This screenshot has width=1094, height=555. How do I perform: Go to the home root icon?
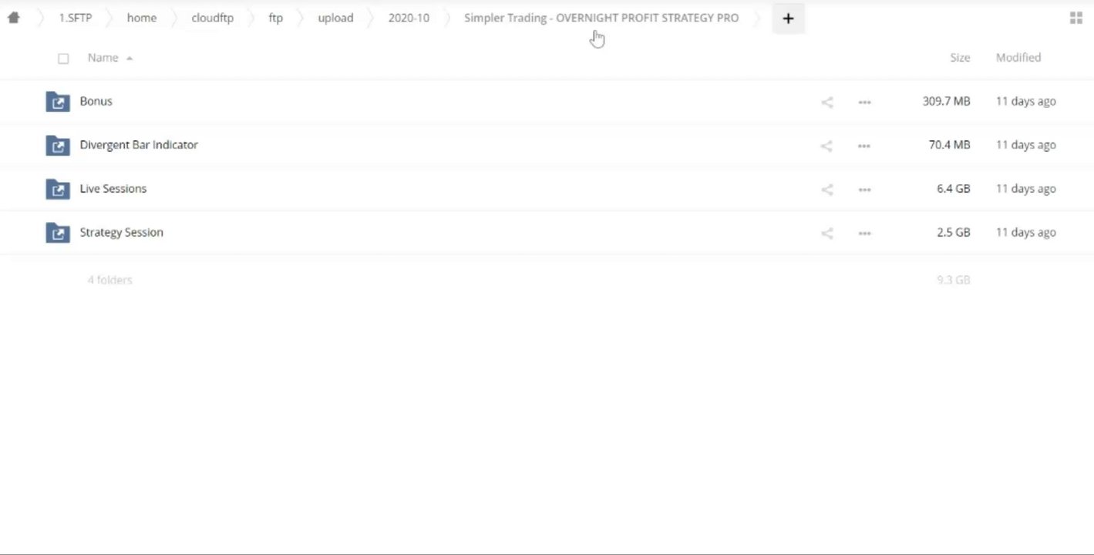13,18
